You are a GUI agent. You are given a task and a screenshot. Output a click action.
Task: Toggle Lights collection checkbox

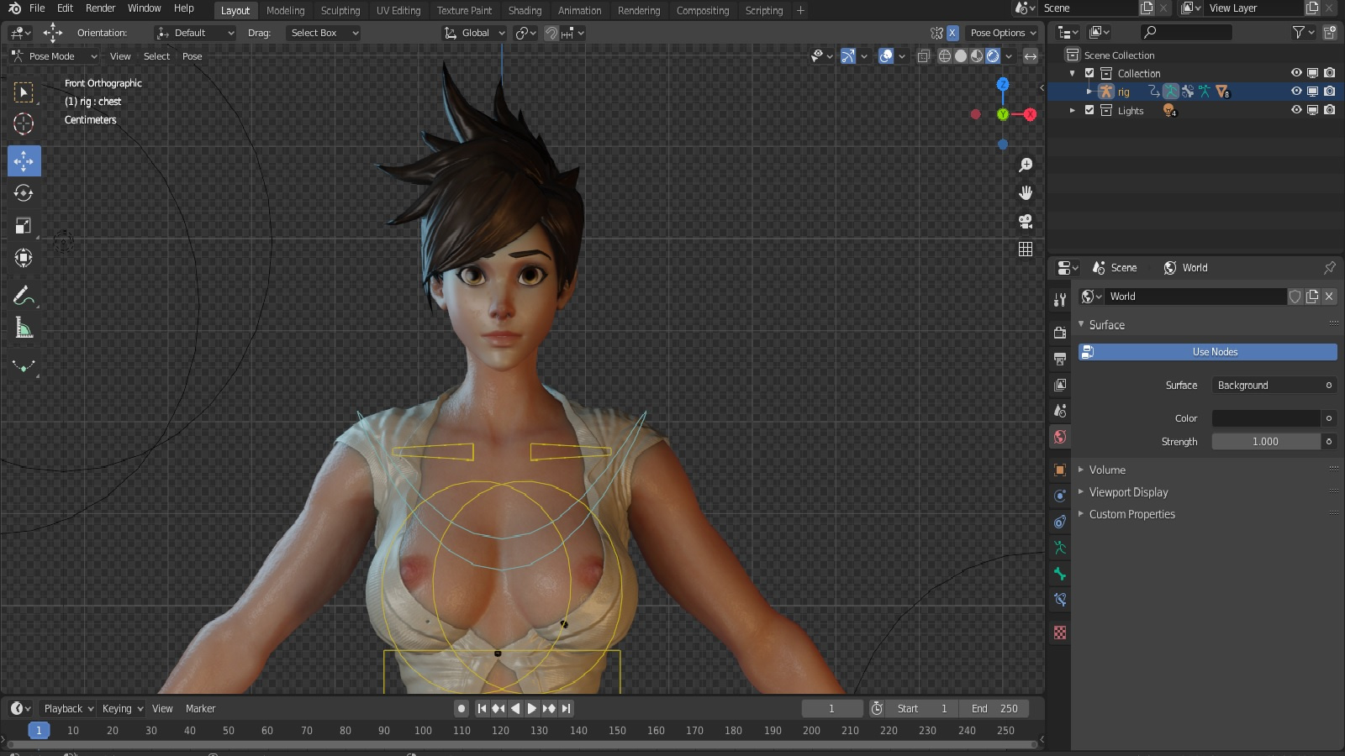(x=1089, y=110)
